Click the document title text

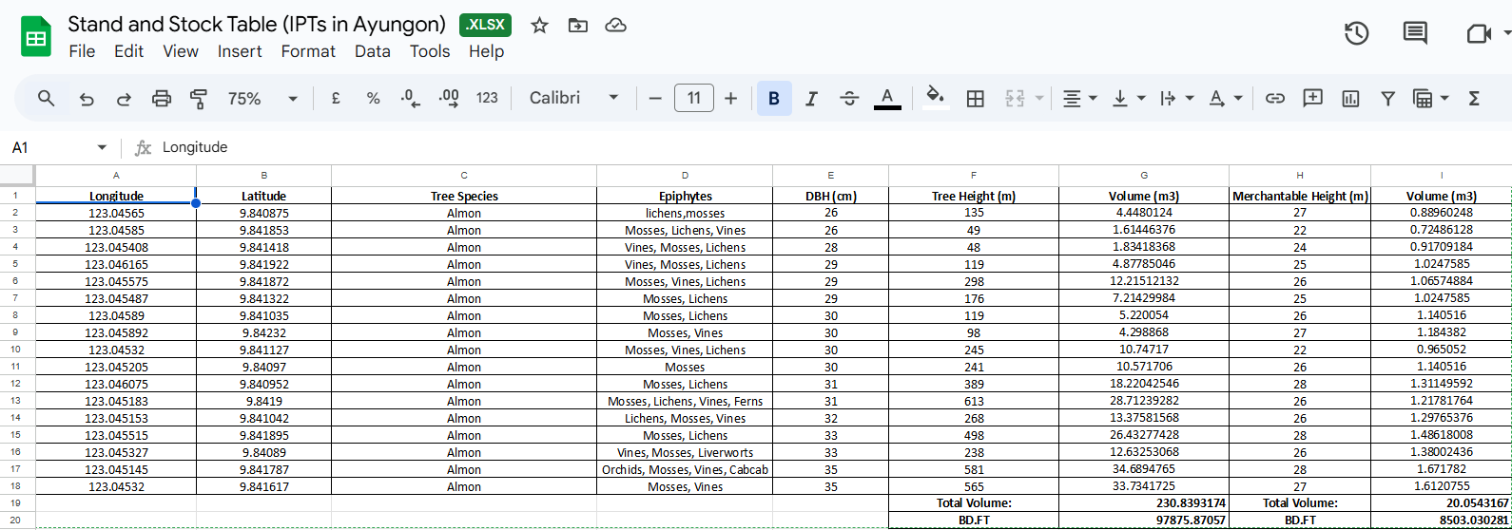257,25
